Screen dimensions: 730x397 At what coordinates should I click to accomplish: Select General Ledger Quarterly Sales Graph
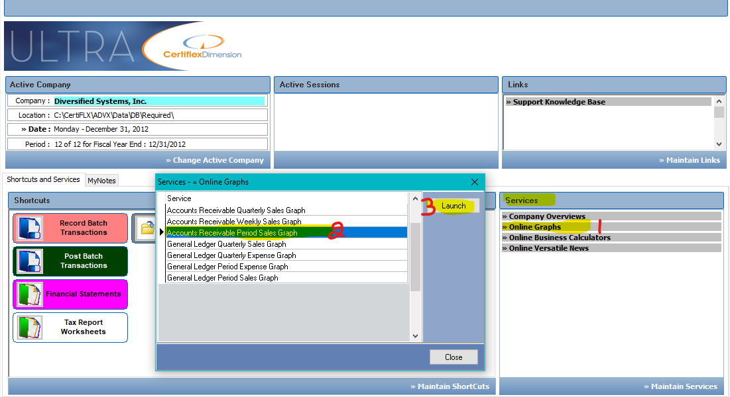pos(286,244)
